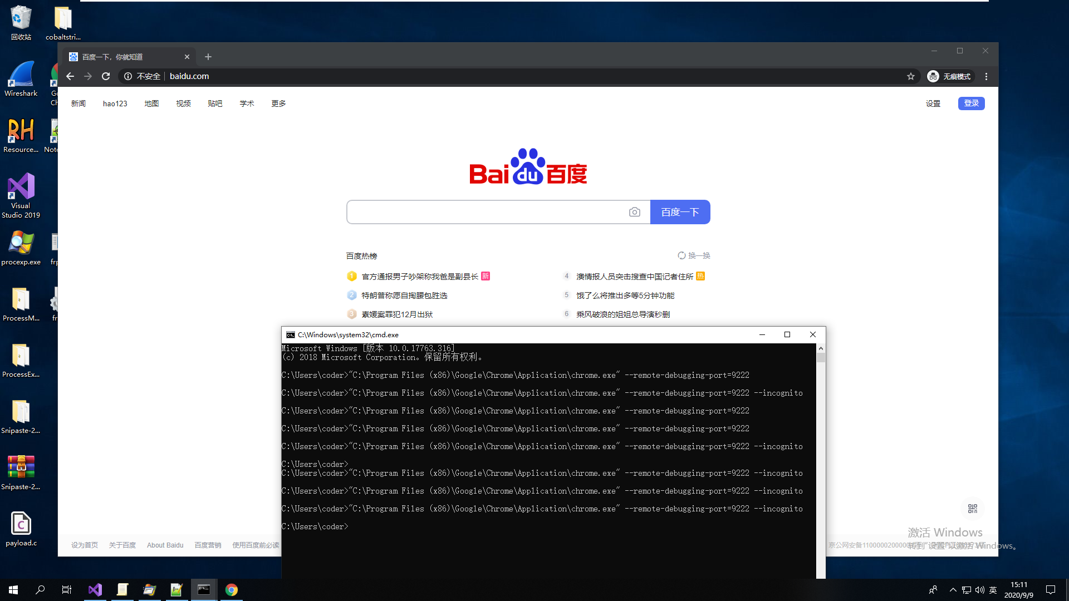Click the 百度营销 footer link
This screenshot has width=1069, height=601.
208,545
